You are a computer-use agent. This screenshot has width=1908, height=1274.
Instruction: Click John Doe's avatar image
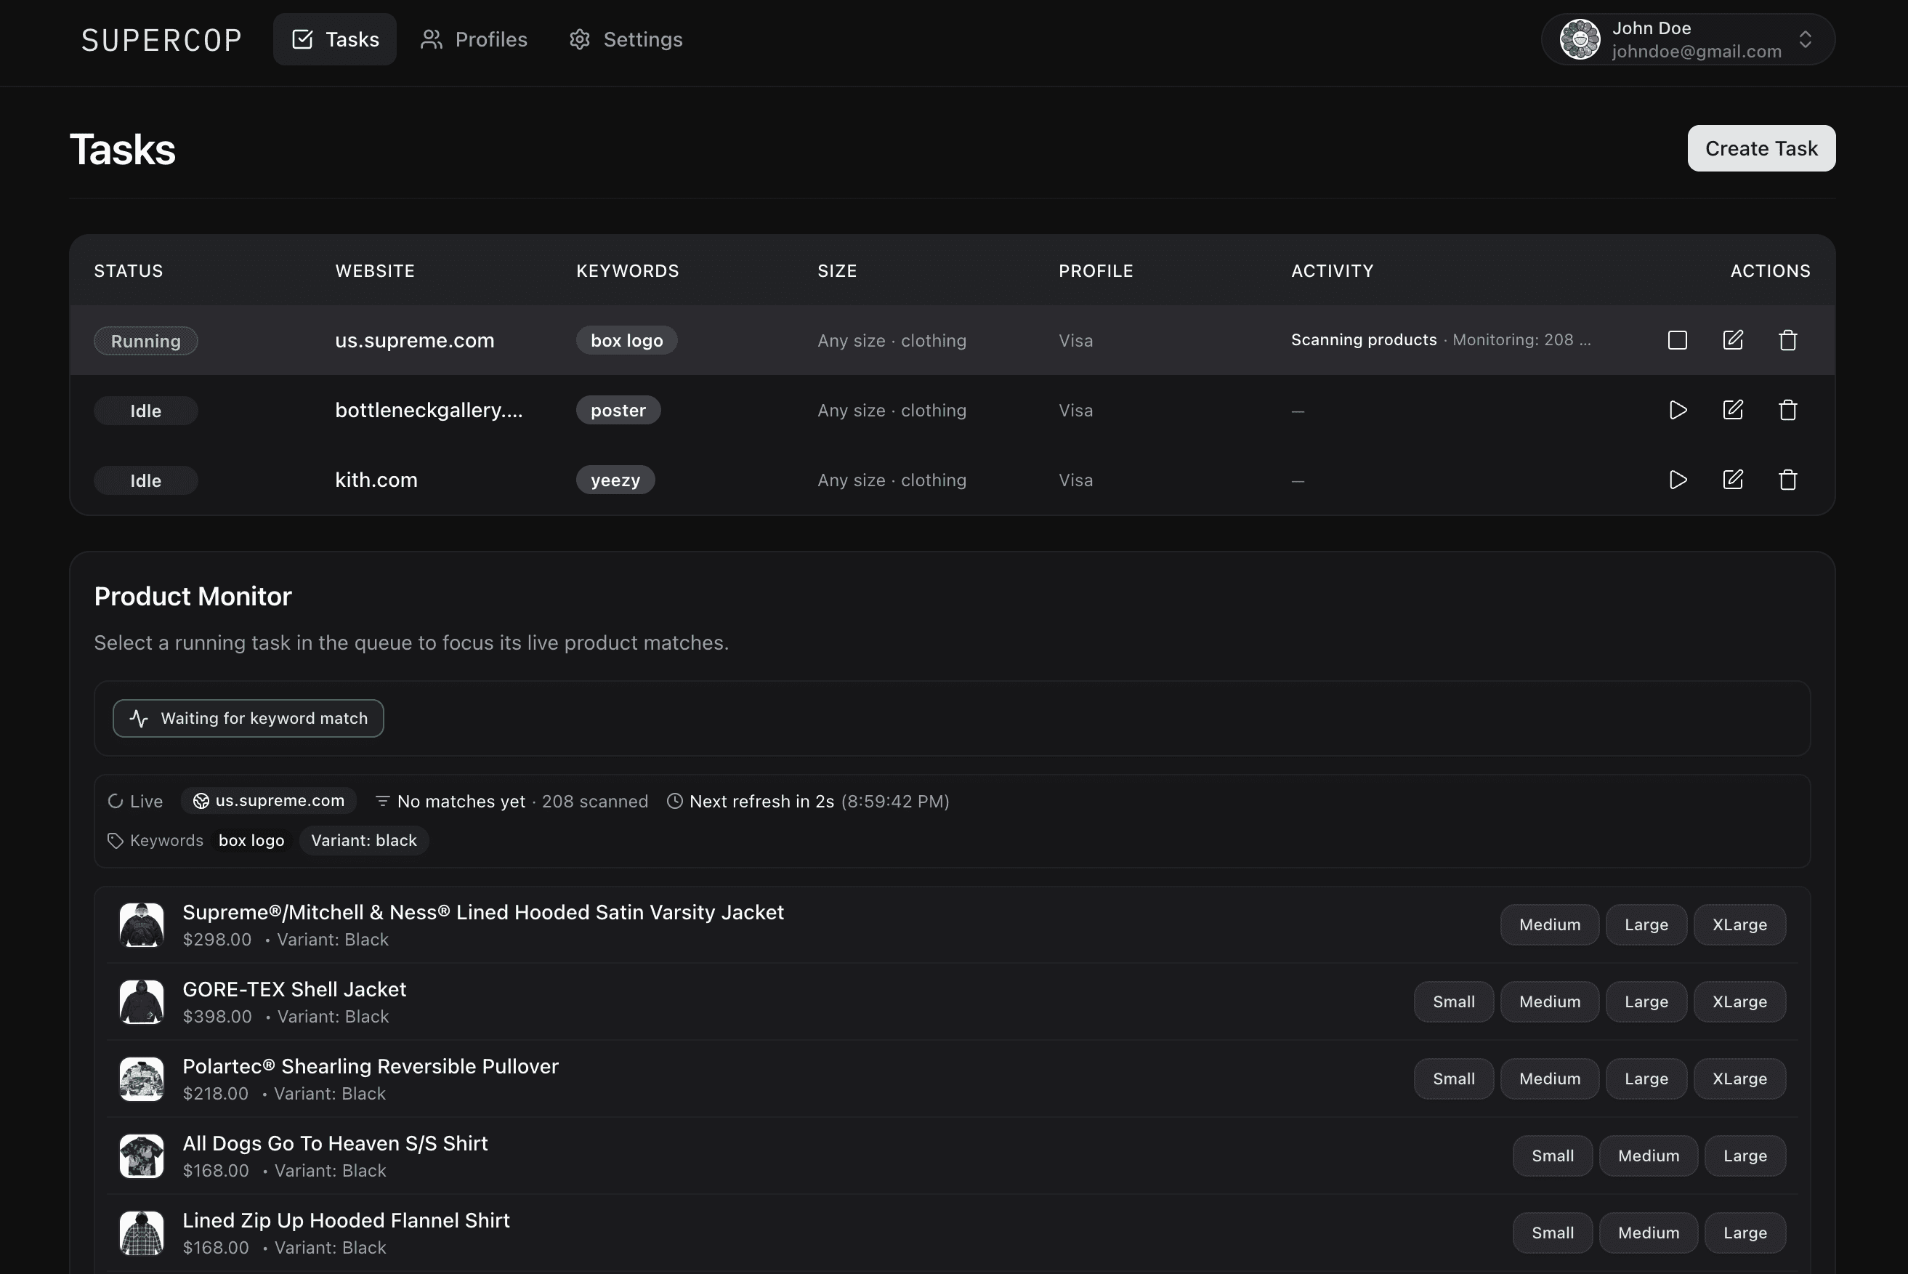coord(1579,39)
